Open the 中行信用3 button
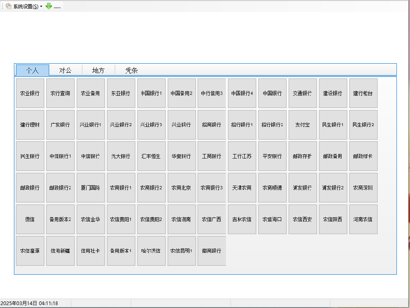Image resolution: width=410 pixels, height=308 pixels. coord(212,93)
